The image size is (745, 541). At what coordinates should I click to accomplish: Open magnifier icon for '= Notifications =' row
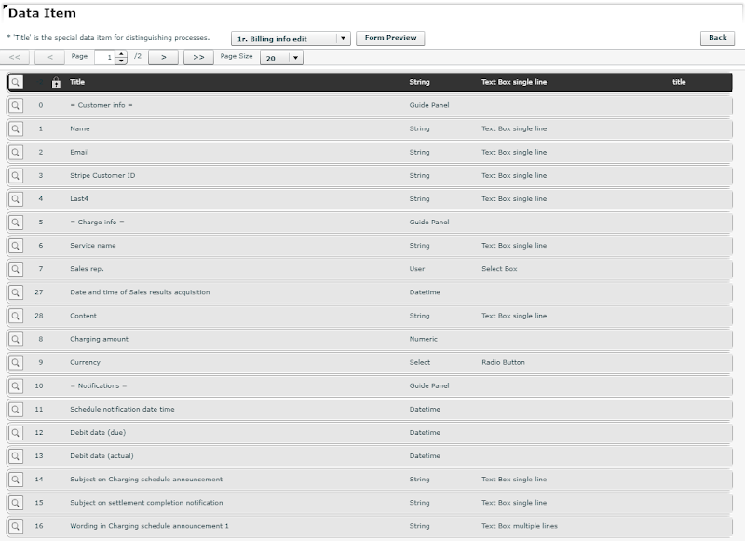tap(16, 385)
